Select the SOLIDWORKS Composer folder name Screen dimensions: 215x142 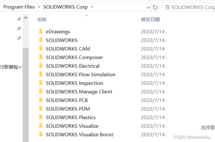point(74,57)
